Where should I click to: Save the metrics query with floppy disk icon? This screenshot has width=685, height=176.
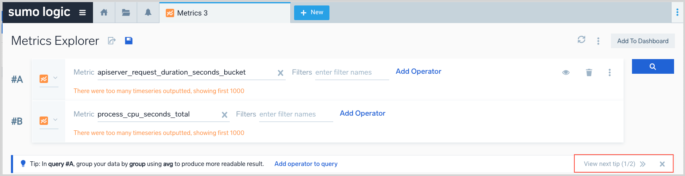[129, 41]
